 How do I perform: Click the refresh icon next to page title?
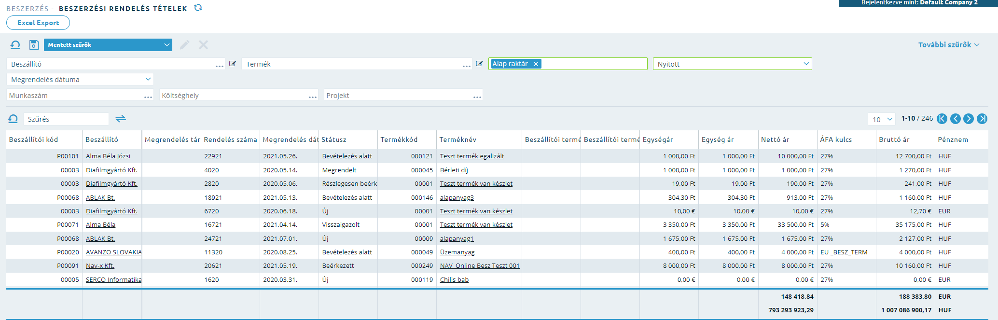(x=198, y=8)
